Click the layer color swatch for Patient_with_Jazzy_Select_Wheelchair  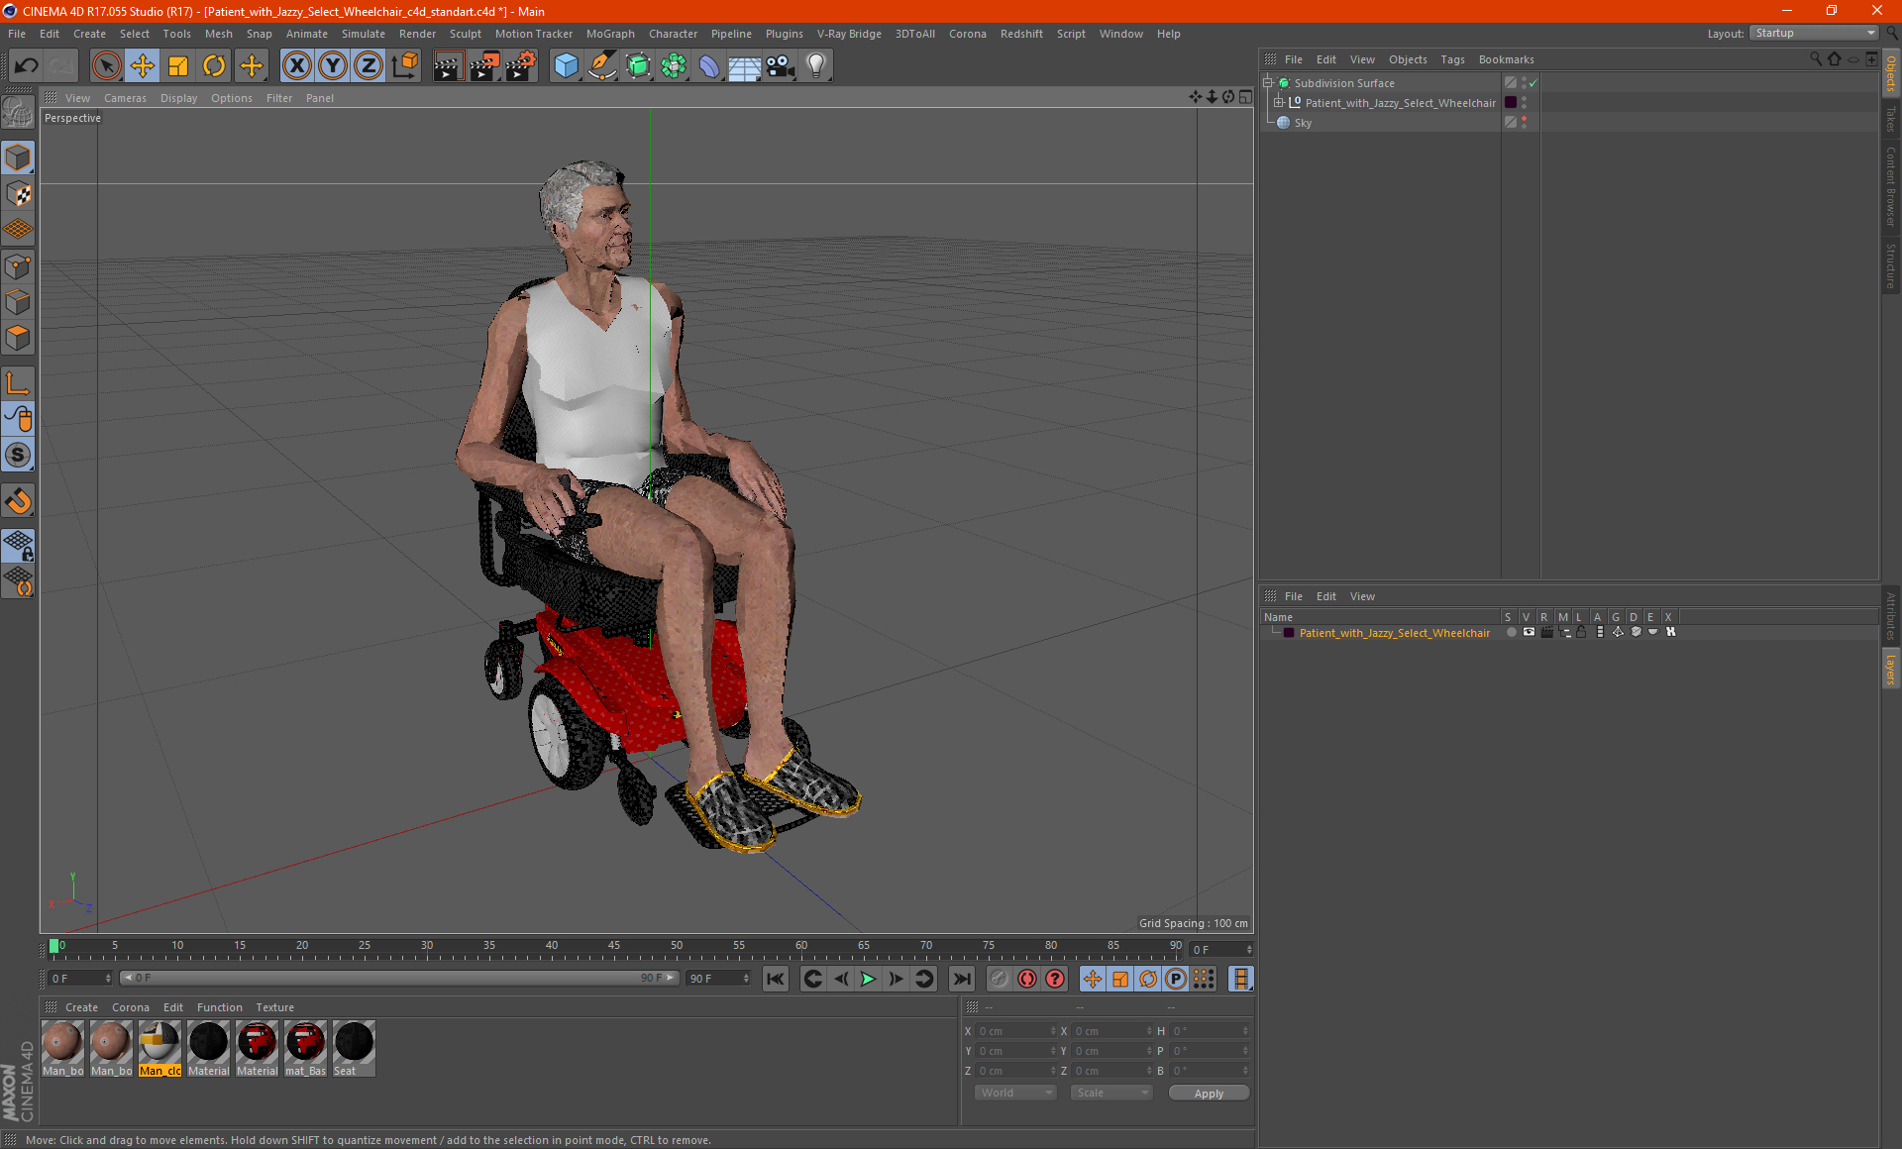pos(1288,633)
